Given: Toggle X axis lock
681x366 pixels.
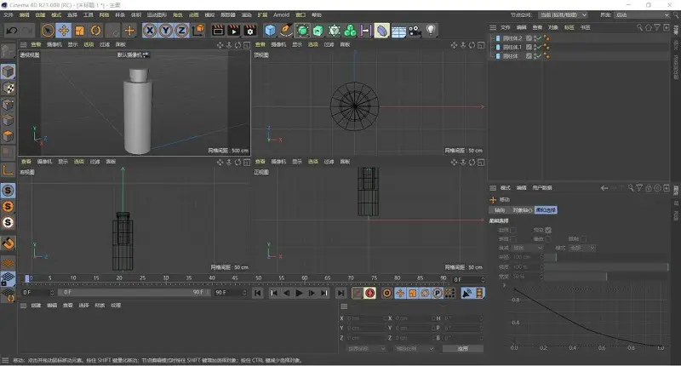Looking at the screenshot, I should click(x=150, y=31).
